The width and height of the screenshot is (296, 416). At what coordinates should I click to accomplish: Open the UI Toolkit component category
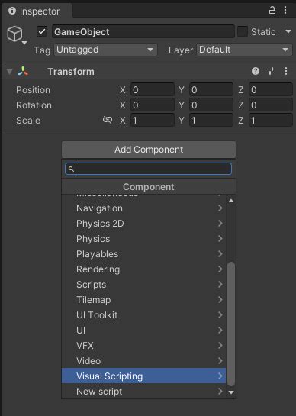pyautogui.click(x=143, y=315)
